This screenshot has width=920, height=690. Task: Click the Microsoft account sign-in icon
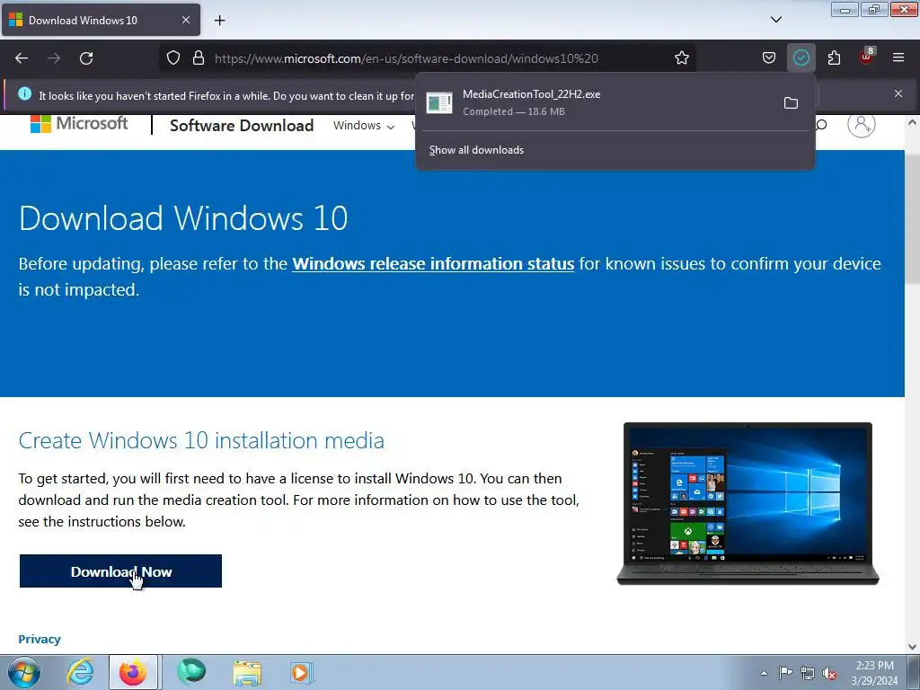[862, 124]
